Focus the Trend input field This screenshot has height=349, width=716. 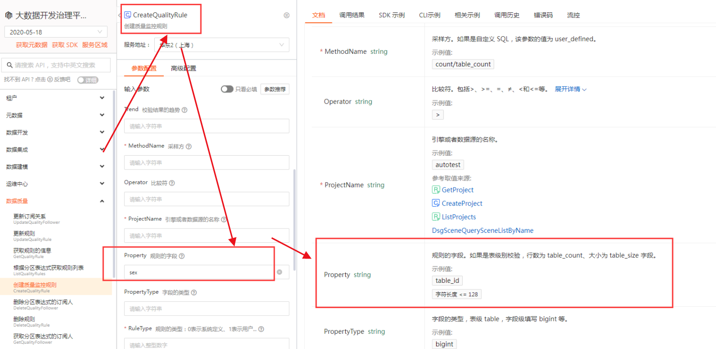click(207, 126)
